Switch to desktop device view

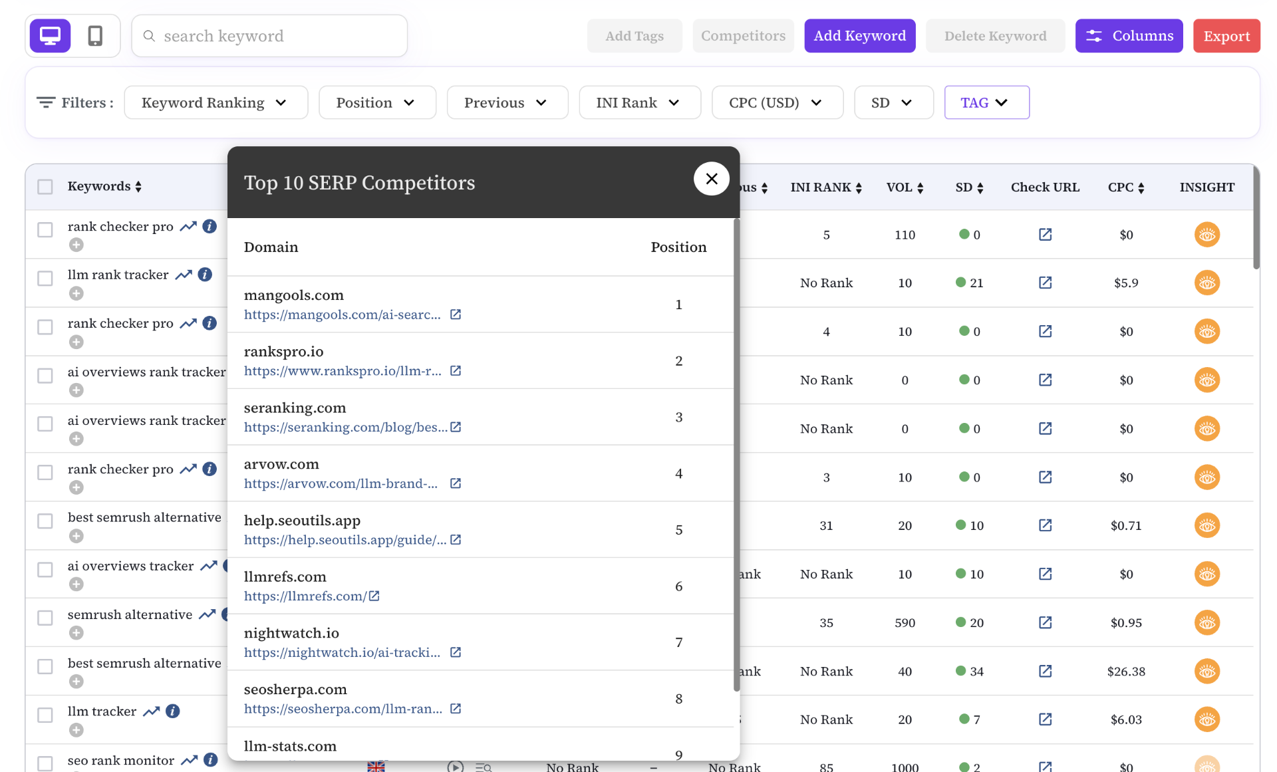coord(50,36)
